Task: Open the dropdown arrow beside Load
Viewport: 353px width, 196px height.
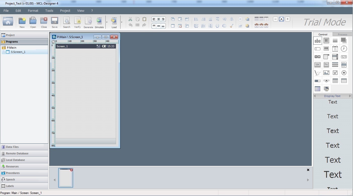Action: point(122,22)
